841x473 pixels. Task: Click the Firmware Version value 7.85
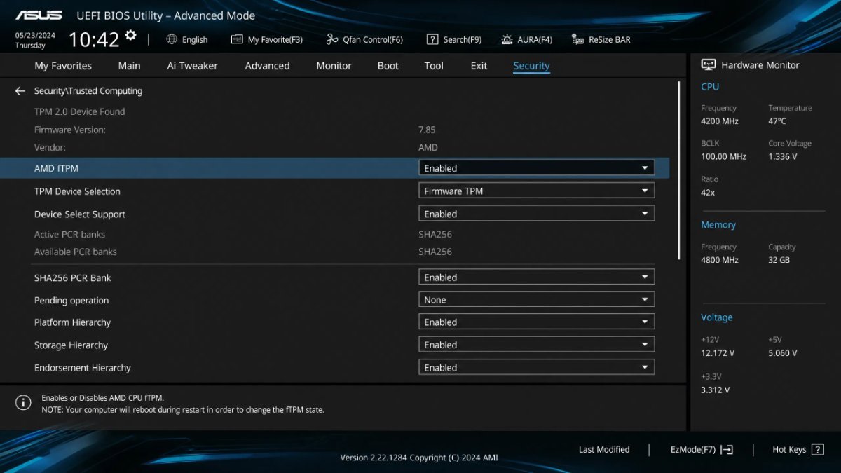tap(427, 130)
